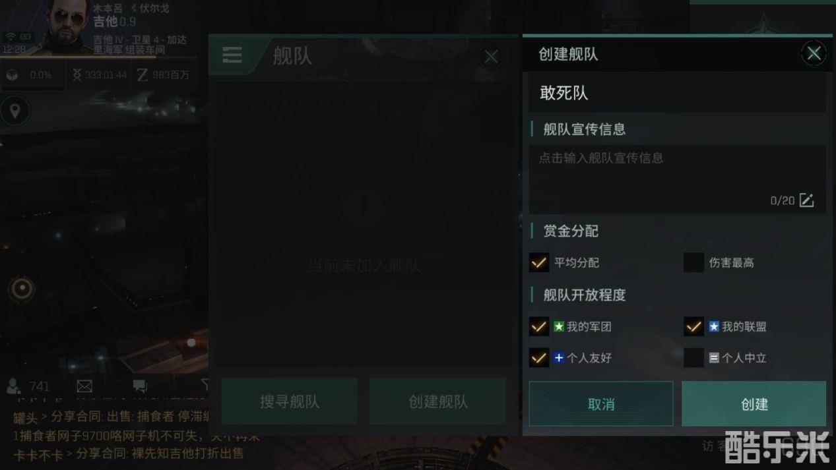Open the location pin icon
Image resolution: width=836 pixels, height=470 pixels.
click(x=15, y=111)
